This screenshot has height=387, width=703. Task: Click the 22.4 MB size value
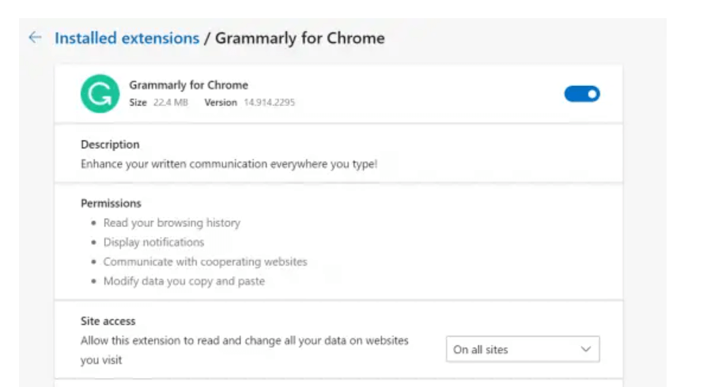pyautogui.click(x=170, y=103)
